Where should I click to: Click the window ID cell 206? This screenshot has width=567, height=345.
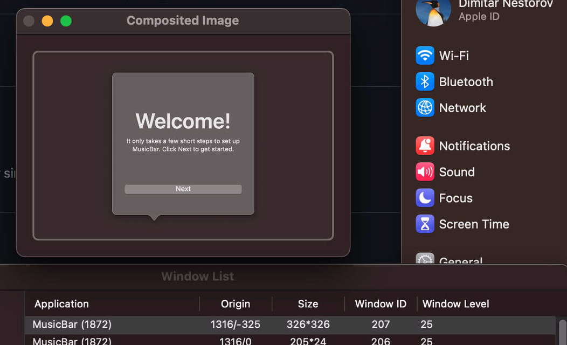tap(381, 341)
